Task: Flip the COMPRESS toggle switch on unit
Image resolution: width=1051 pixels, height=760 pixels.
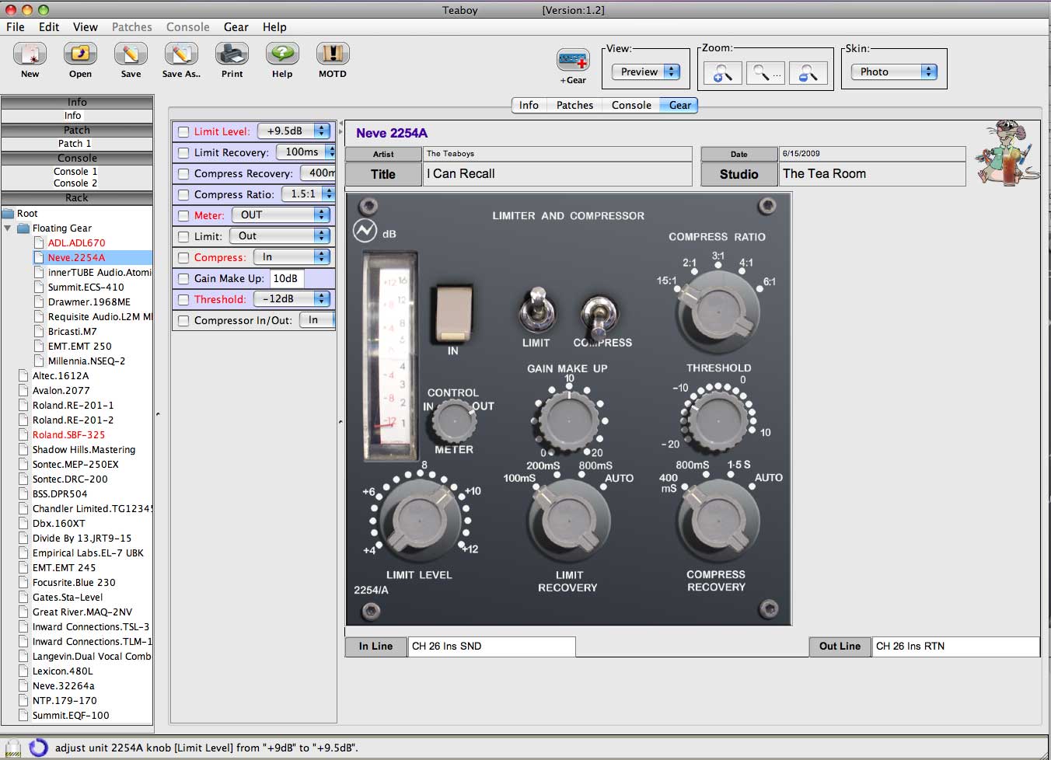Action: (599, 315)
